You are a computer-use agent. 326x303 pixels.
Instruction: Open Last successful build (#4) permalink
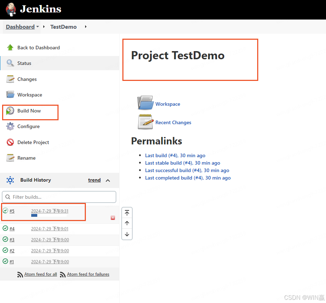187,171
